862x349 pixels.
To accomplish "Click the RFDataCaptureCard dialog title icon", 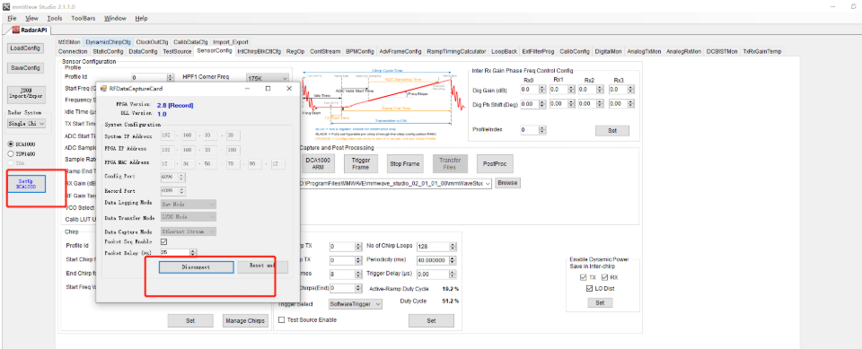I will (x=103, y=88).
